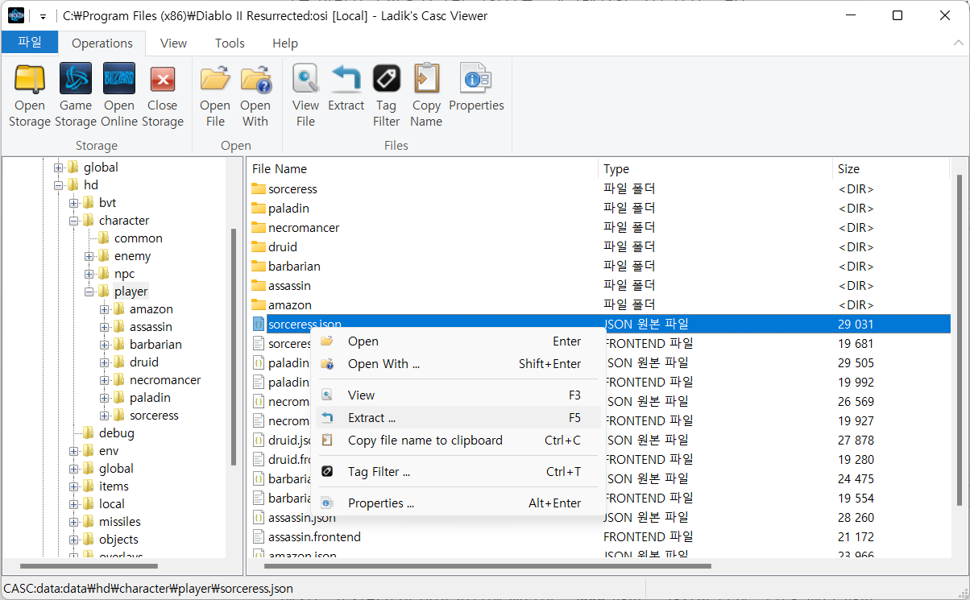Sort by the Size column header
Image resolution: width=970 pixels, height=600 pixels.
tap(891, 169)
